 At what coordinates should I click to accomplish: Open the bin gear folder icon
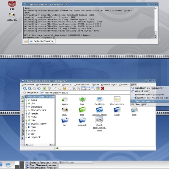(82, 99)
